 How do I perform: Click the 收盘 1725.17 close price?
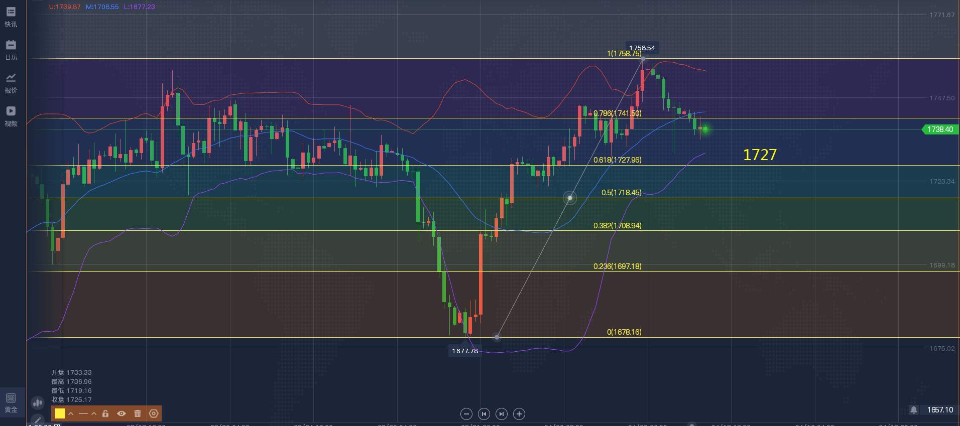tap(71, 400)
